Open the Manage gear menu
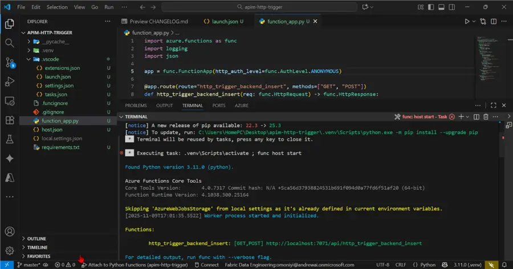Viewport: 513px width, 269px height. coord(10,251)
